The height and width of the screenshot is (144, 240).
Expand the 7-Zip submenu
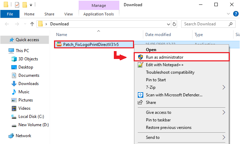(224, 87)
